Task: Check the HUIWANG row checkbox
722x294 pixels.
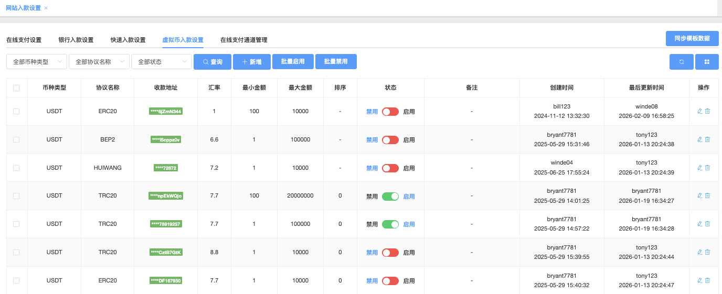Action: point(16,168)
